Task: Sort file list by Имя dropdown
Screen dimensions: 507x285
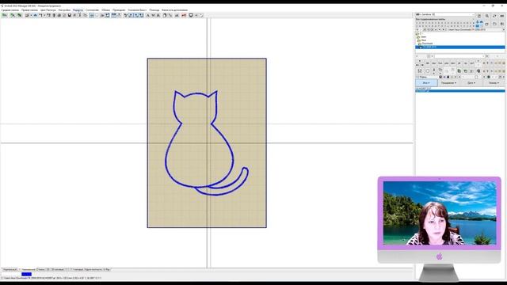Action: point(426,83)
